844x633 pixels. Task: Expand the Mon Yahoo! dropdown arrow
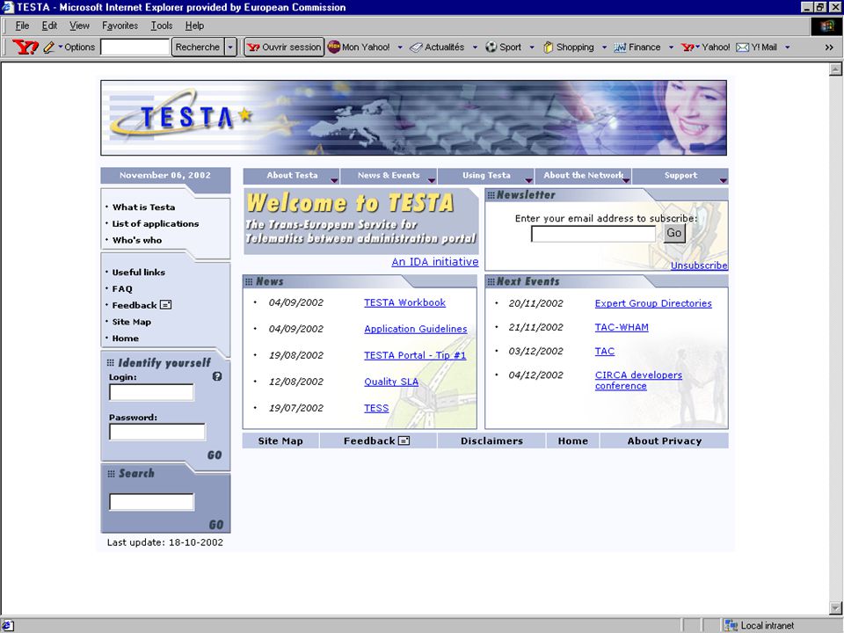coord(400,47)
